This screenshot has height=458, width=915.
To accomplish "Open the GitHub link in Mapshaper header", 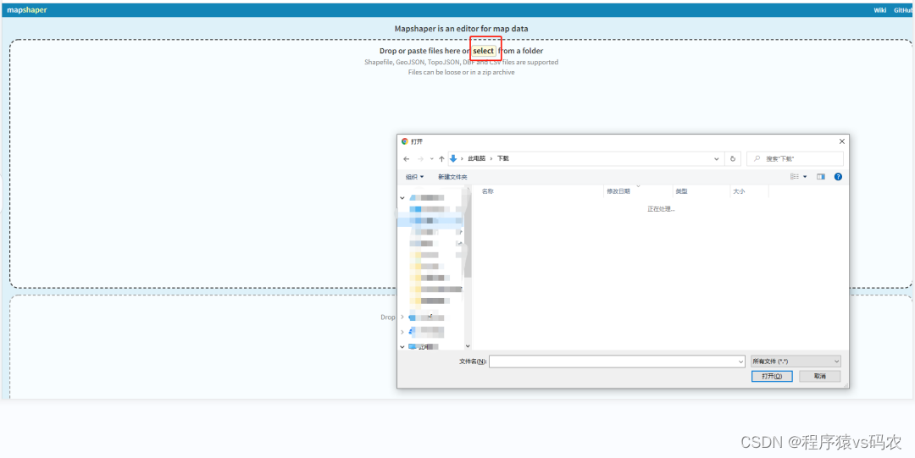I will point(904,10).
